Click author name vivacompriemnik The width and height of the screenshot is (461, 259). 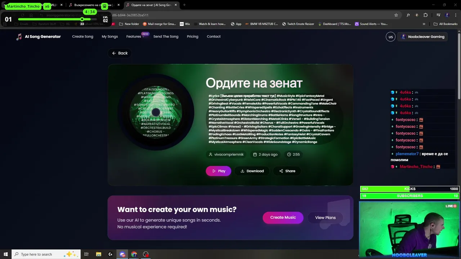tap(229, 154)
